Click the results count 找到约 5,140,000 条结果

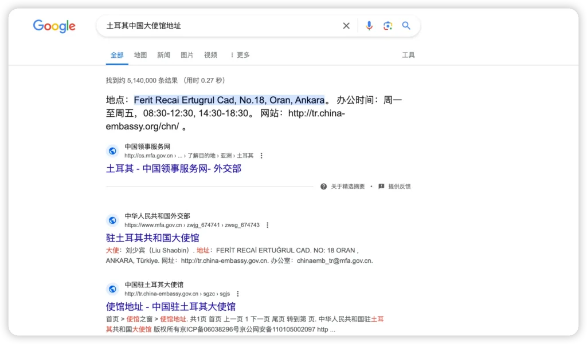click(142, 80)
